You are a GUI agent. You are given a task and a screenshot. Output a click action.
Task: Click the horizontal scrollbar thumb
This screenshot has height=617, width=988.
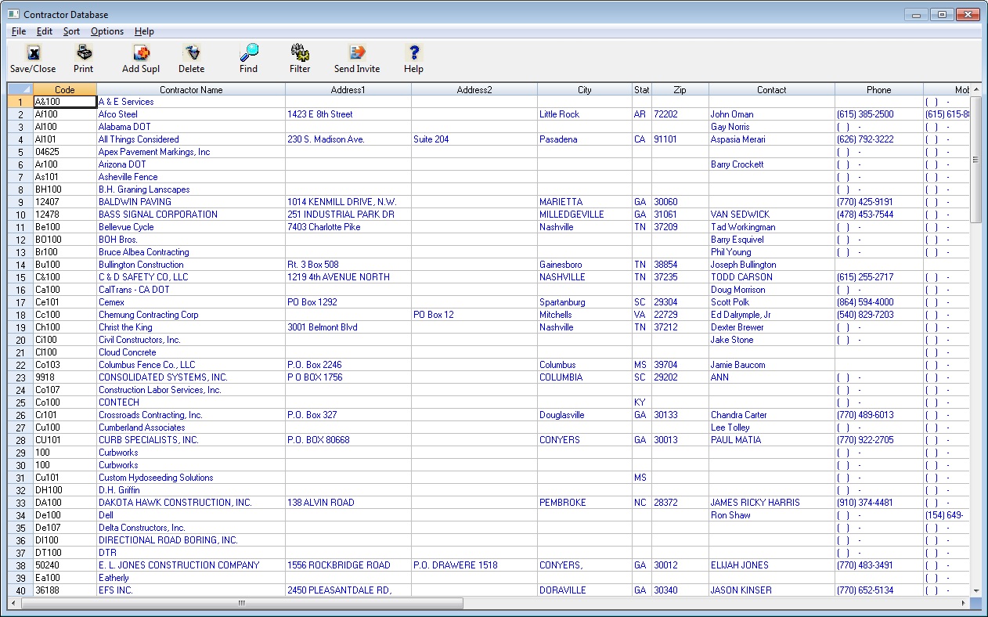(242, 603)
